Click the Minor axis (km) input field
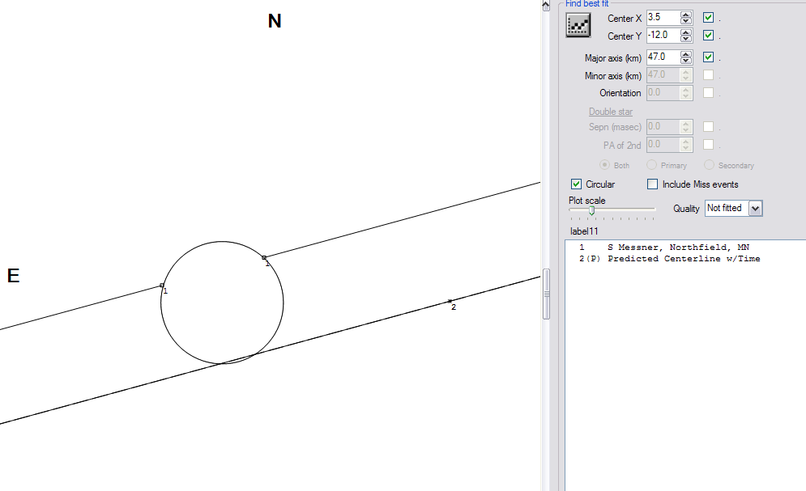806x491 pixels. pyautogui.click(x=663, y=75)
